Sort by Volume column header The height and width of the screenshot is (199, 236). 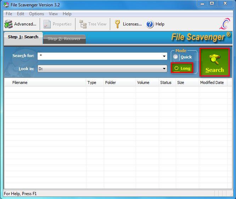point(147,83)
